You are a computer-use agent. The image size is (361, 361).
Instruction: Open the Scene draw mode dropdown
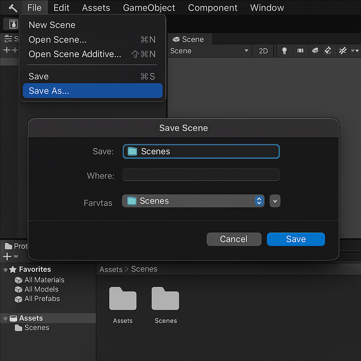point(209,51)
